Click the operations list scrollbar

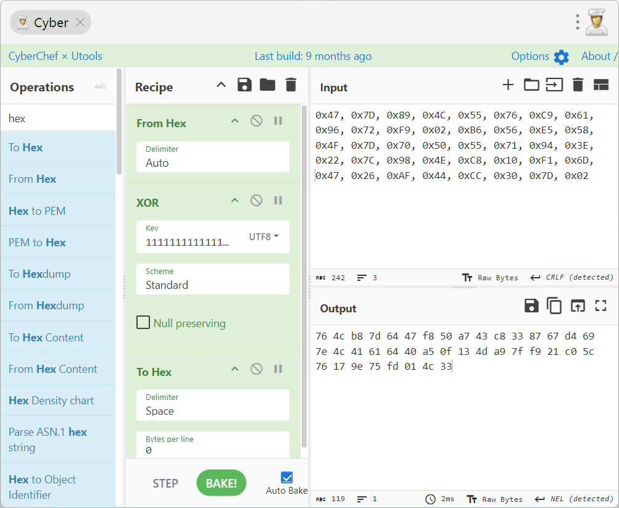click(x=119, y=122)
